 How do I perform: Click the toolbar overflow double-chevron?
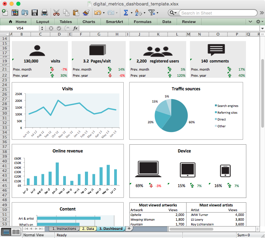262,13
